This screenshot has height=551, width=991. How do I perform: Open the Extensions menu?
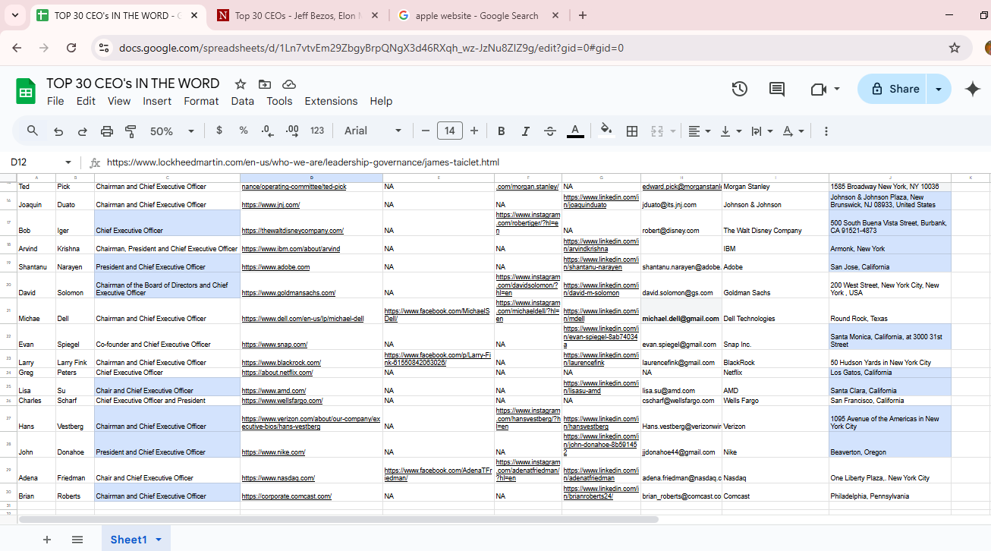tap(331, 101)
